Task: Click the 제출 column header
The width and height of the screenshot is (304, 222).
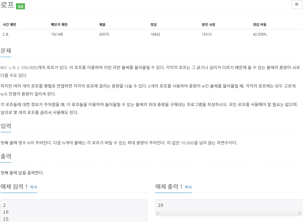Action: [102, 25]
